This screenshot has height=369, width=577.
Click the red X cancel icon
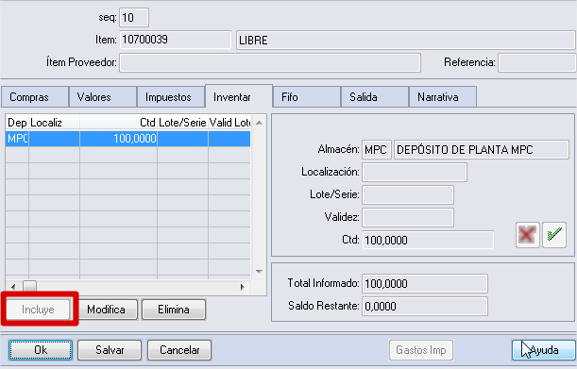pyautogui.click(x=527, y=235)
